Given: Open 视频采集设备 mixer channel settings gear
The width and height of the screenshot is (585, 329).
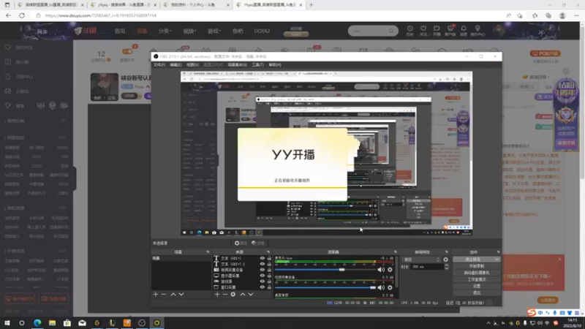Looking at the screenshot, I should tap(390, 287).
